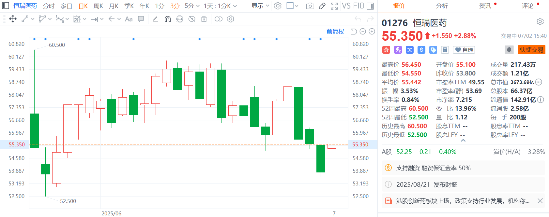
Task: Open chart settings gear in top bar
Action: 278,6
